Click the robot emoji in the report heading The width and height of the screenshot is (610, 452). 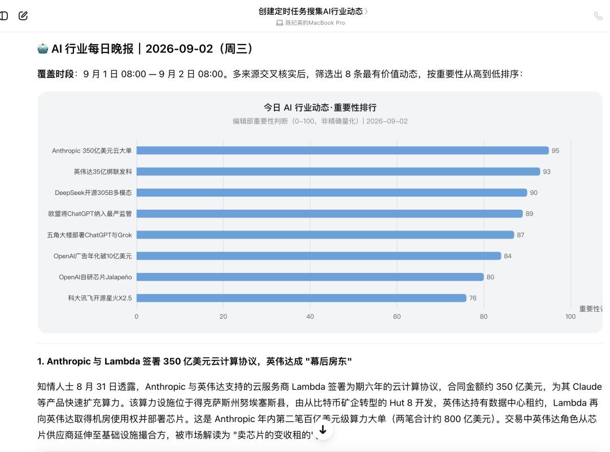[x=43, y=49]
